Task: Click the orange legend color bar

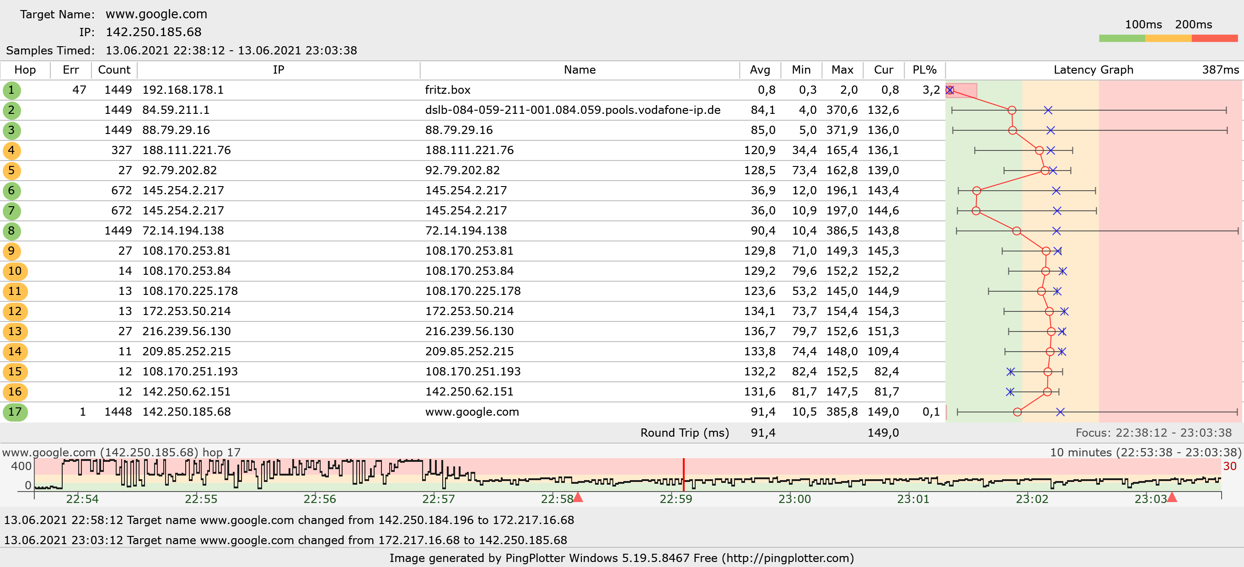Action: point(1168,38)
